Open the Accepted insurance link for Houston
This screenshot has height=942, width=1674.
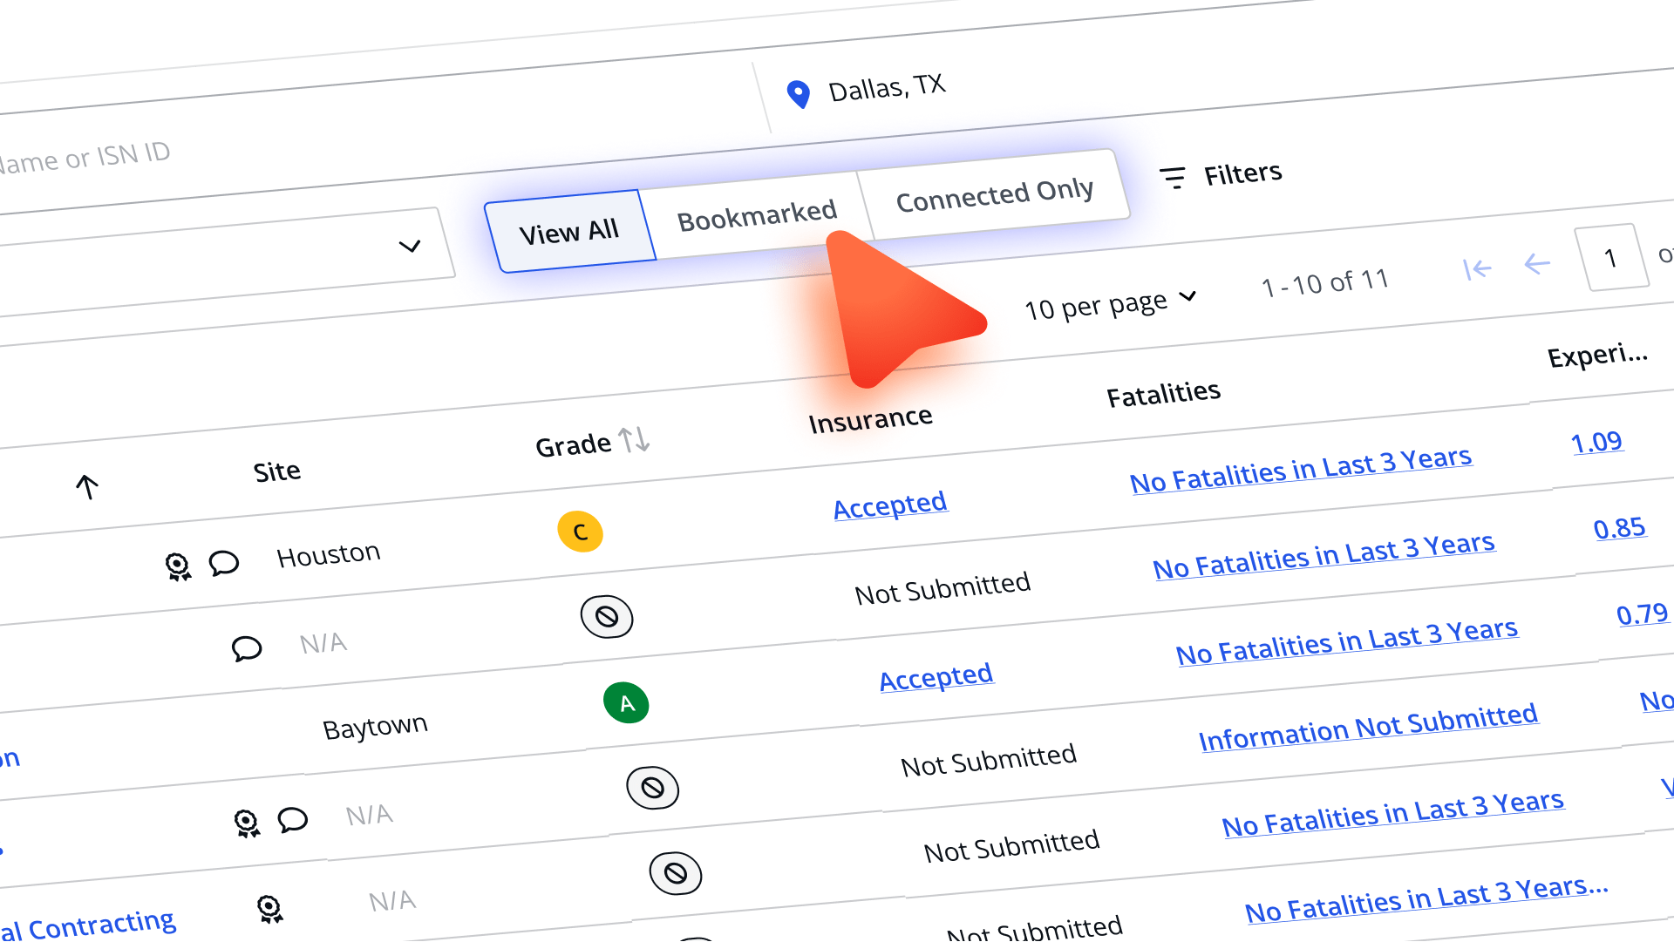coord(890,505)
